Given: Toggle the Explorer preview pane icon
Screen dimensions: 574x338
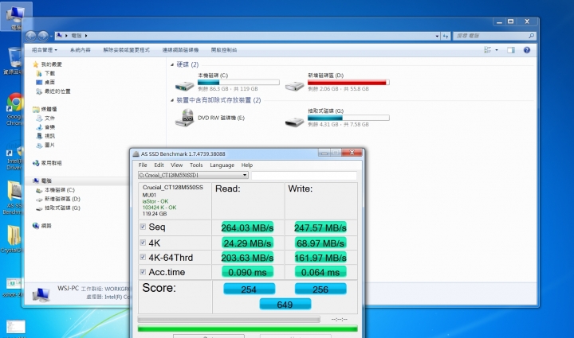Looking at the screenshot, I should (x=511, y=50).
